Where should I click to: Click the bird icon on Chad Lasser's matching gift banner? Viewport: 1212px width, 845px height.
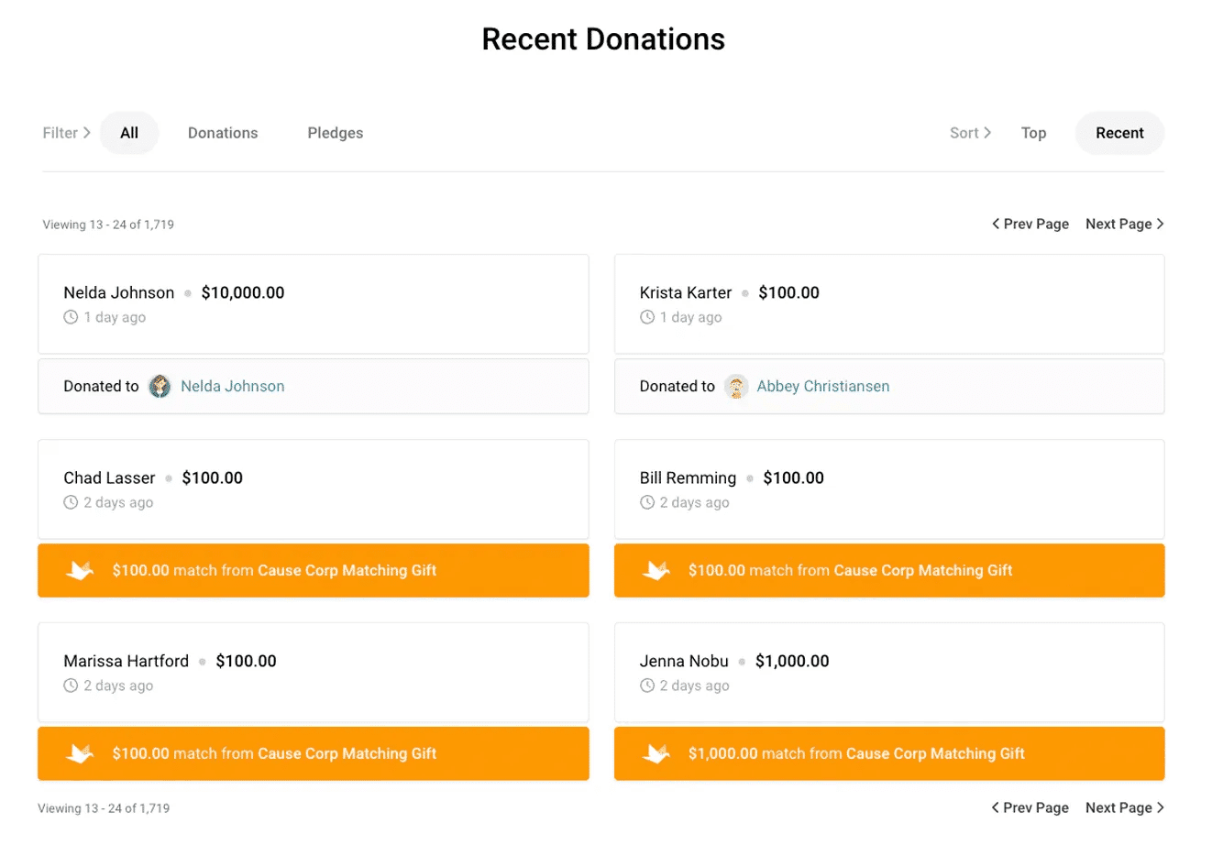click(80, 570)
